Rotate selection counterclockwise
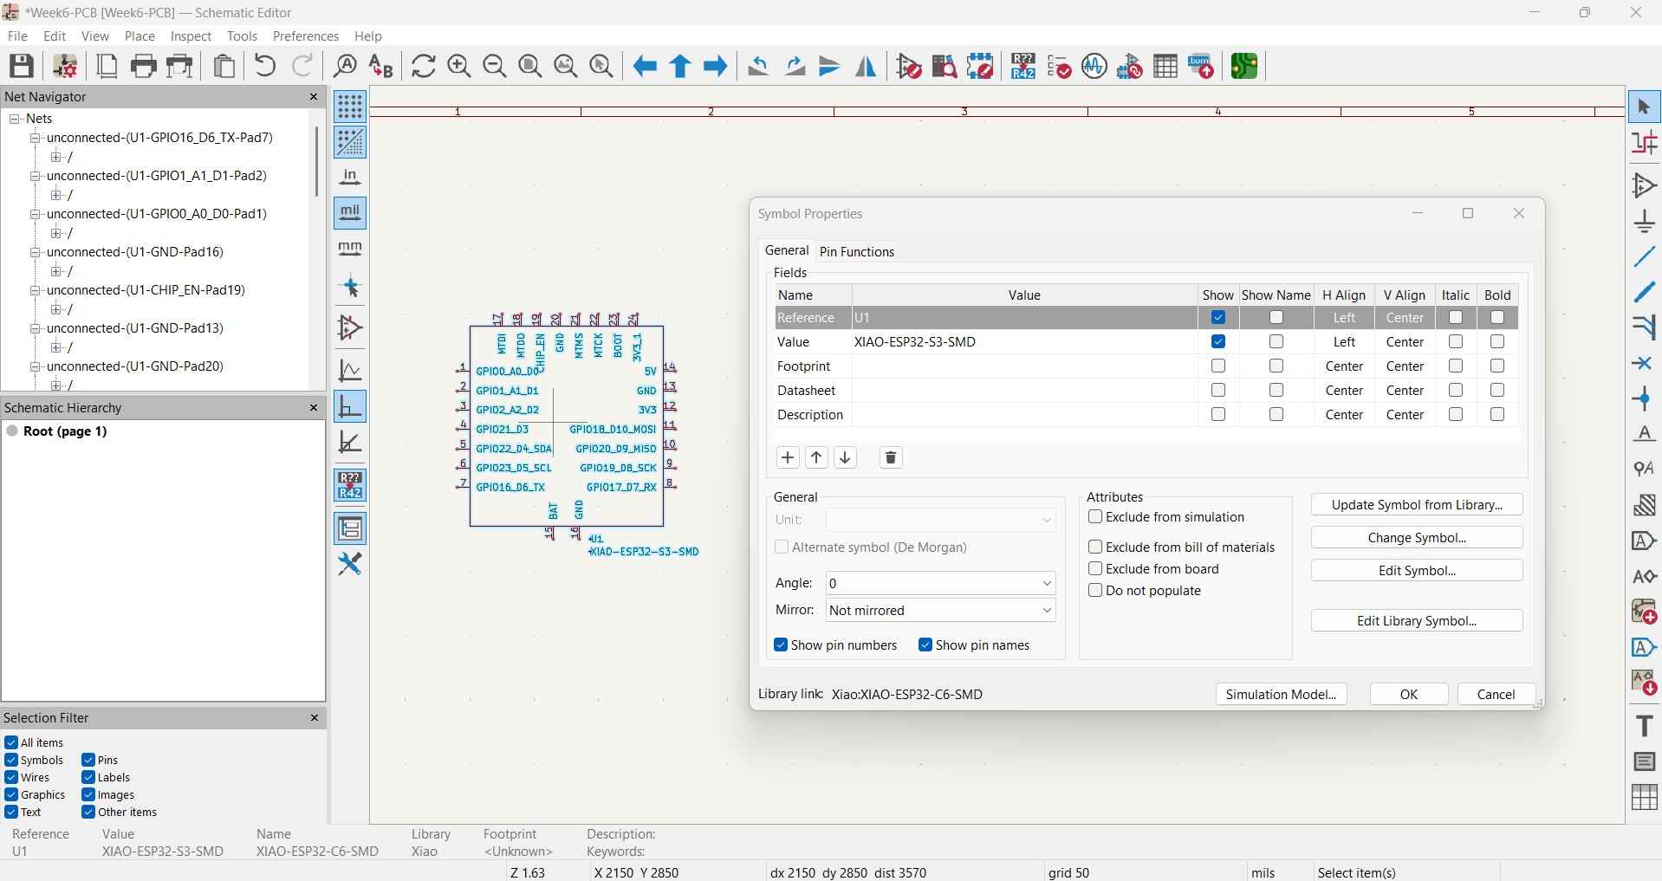 pyautogui.click(x=759, y=66)
